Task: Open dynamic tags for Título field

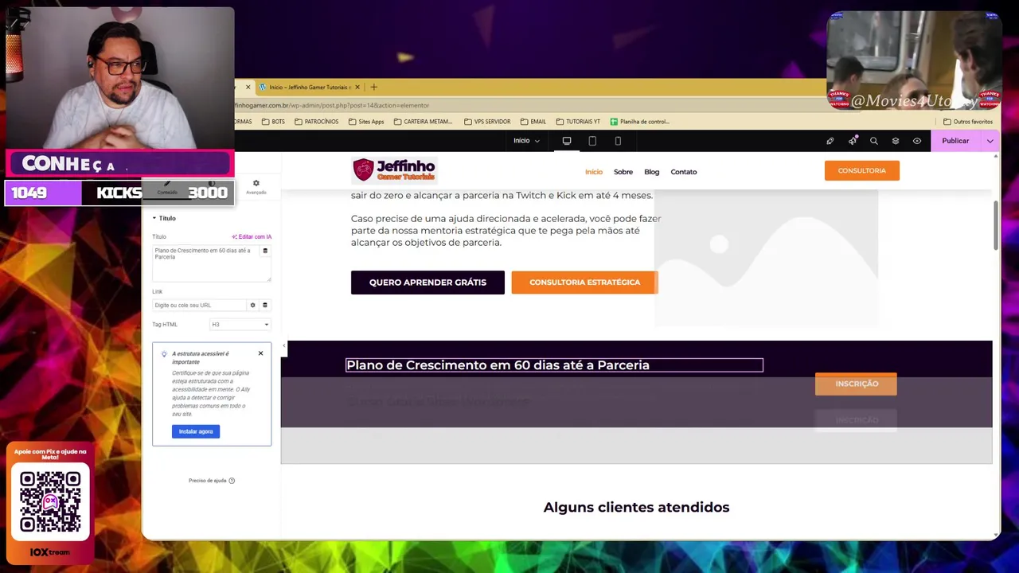Action: pos(265,251)
